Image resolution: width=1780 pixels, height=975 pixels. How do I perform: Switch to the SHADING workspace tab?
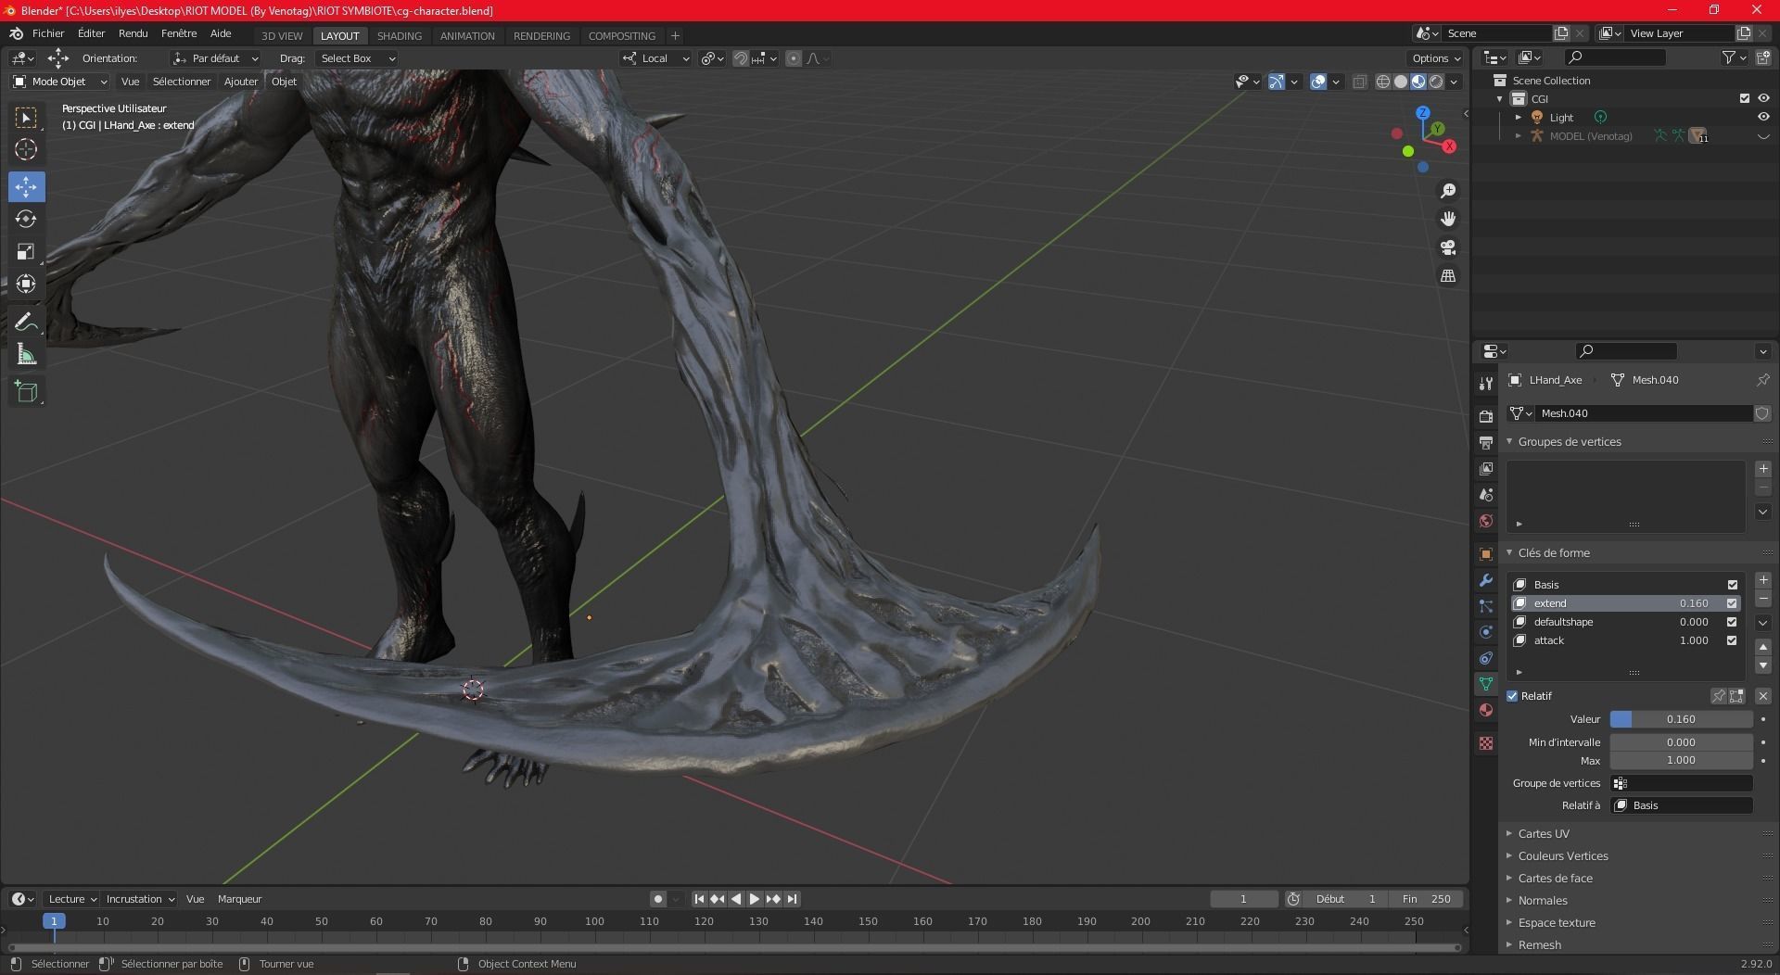[400, 36]
